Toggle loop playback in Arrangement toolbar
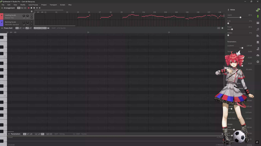The height and width of the screenshot is (146, 261). (22, 8)
